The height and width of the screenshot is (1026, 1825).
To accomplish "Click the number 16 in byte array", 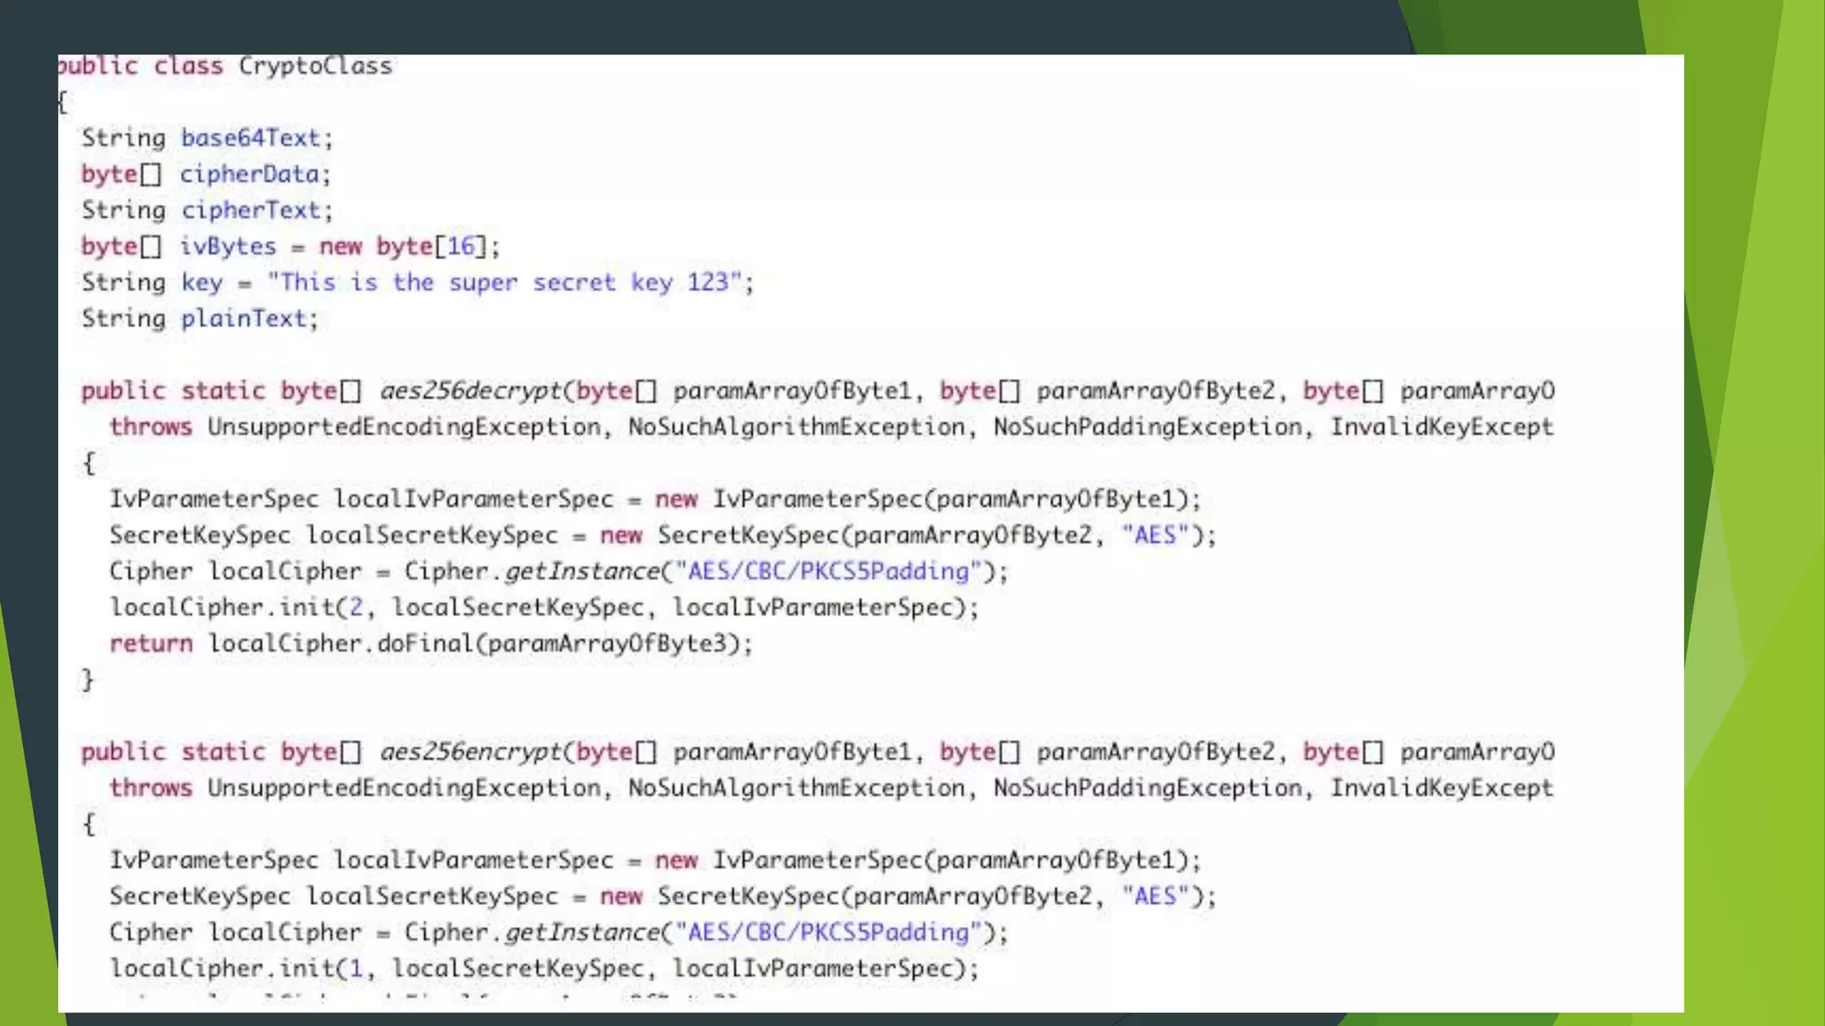I will tap(461, 247).
